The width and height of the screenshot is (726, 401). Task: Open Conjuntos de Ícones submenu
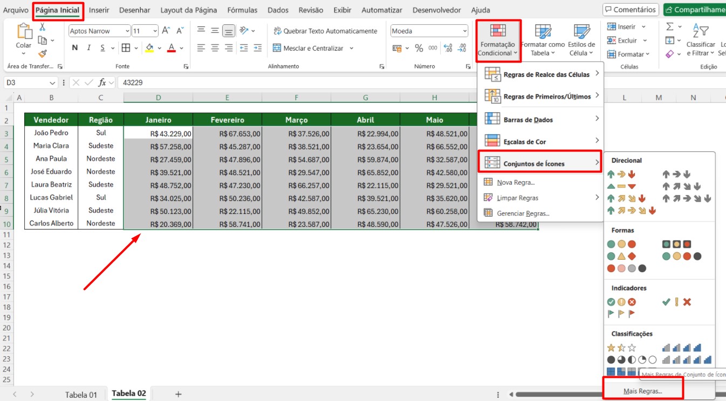[540, 163]
